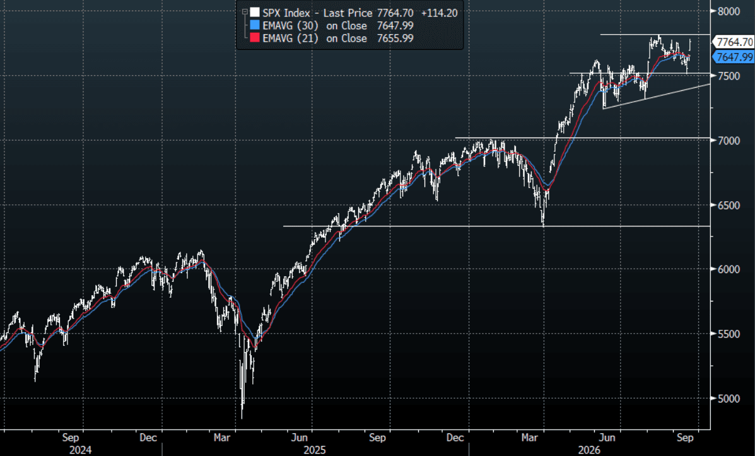Click the 7000 price axis label

pos(729,141)
